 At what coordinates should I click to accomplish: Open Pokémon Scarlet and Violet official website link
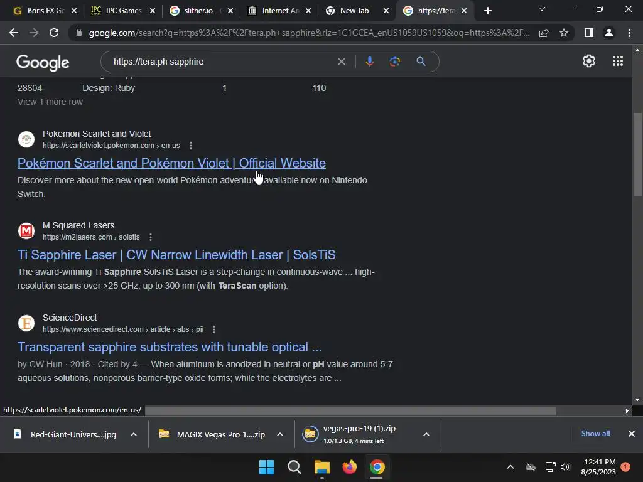tap(171, 163)
